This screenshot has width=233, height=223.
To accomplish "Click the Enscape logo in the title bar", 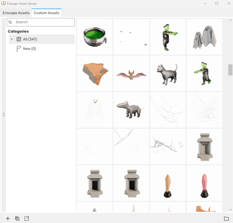I will [4, 3].
